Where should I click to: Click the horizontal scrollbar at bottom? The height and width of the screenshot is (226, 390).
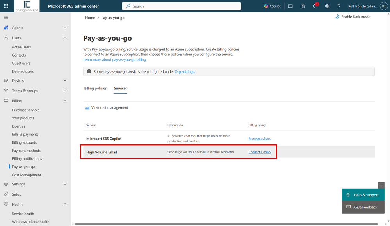(226, 224)
